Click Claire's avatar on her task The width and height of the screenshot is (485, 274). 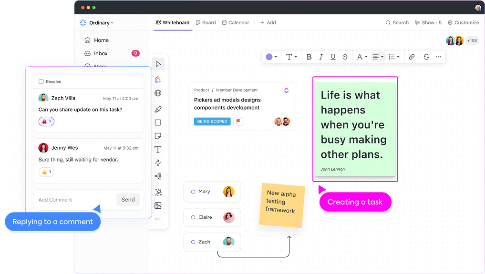228,217
